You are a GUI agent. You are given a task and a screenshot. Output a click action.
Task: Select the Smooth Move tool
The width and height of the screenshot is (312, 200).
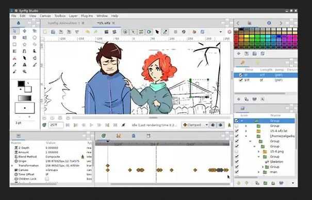(24, 31)
